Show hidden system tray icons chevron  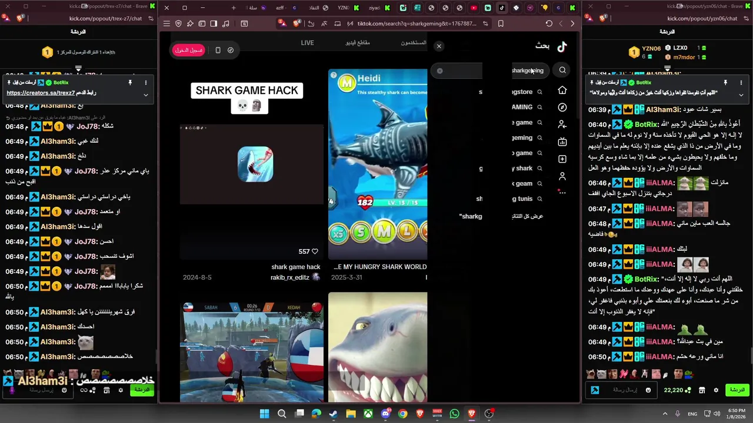[665, 414]
